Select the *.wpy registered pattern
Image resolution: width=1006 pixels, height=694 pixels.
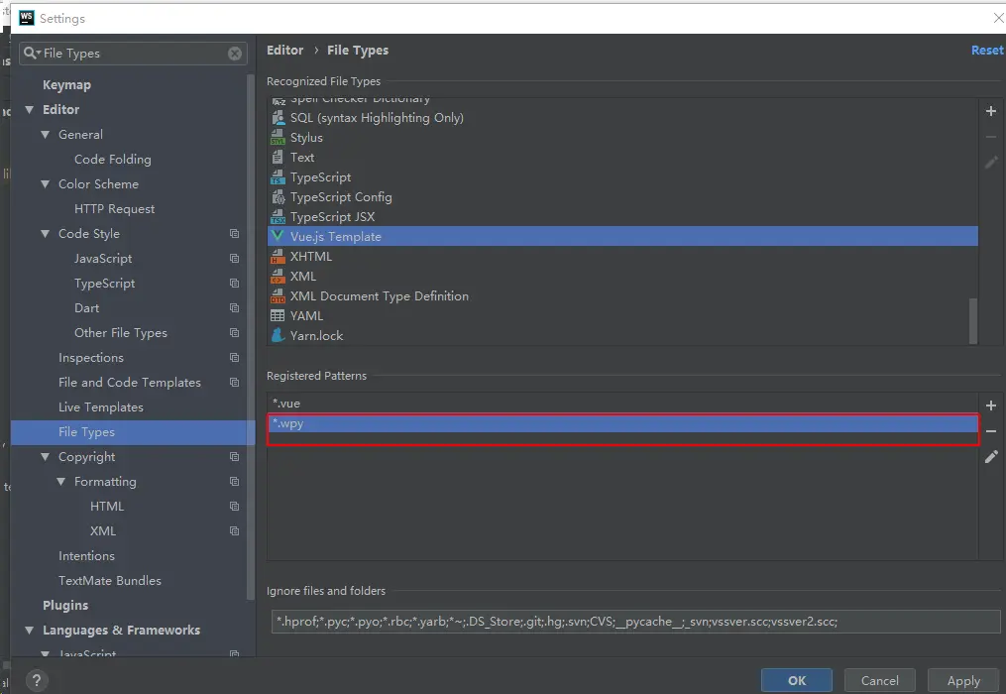[622, 423]
